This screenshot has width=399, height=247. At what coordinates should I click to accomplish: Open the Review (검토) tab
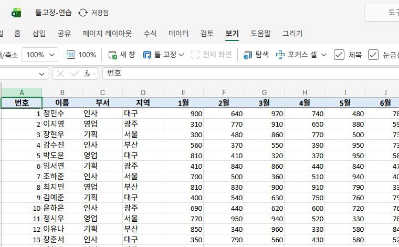point(207,33)
